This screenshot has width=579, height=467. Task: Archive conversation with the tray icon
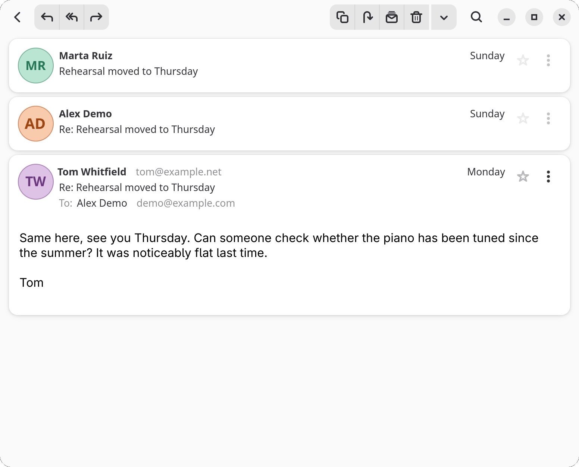point(392,17)
